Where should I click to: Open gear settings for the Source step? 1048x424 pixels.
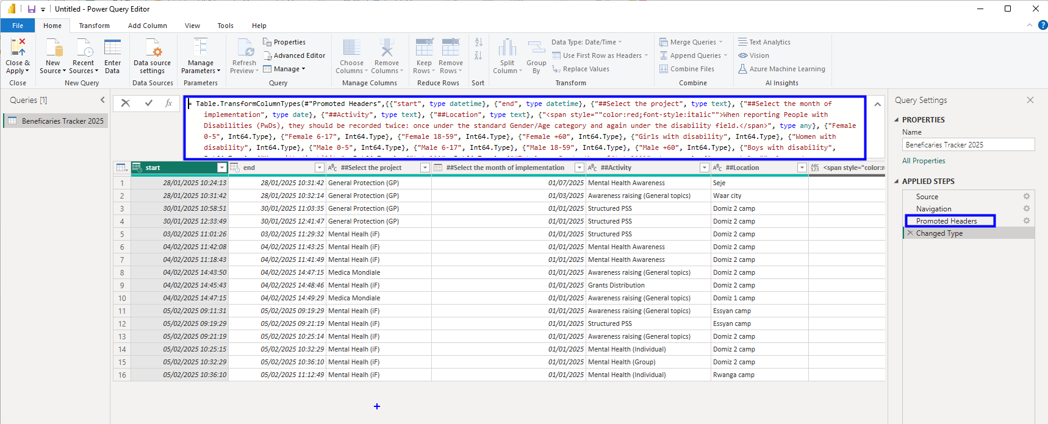coord(1027,196)
